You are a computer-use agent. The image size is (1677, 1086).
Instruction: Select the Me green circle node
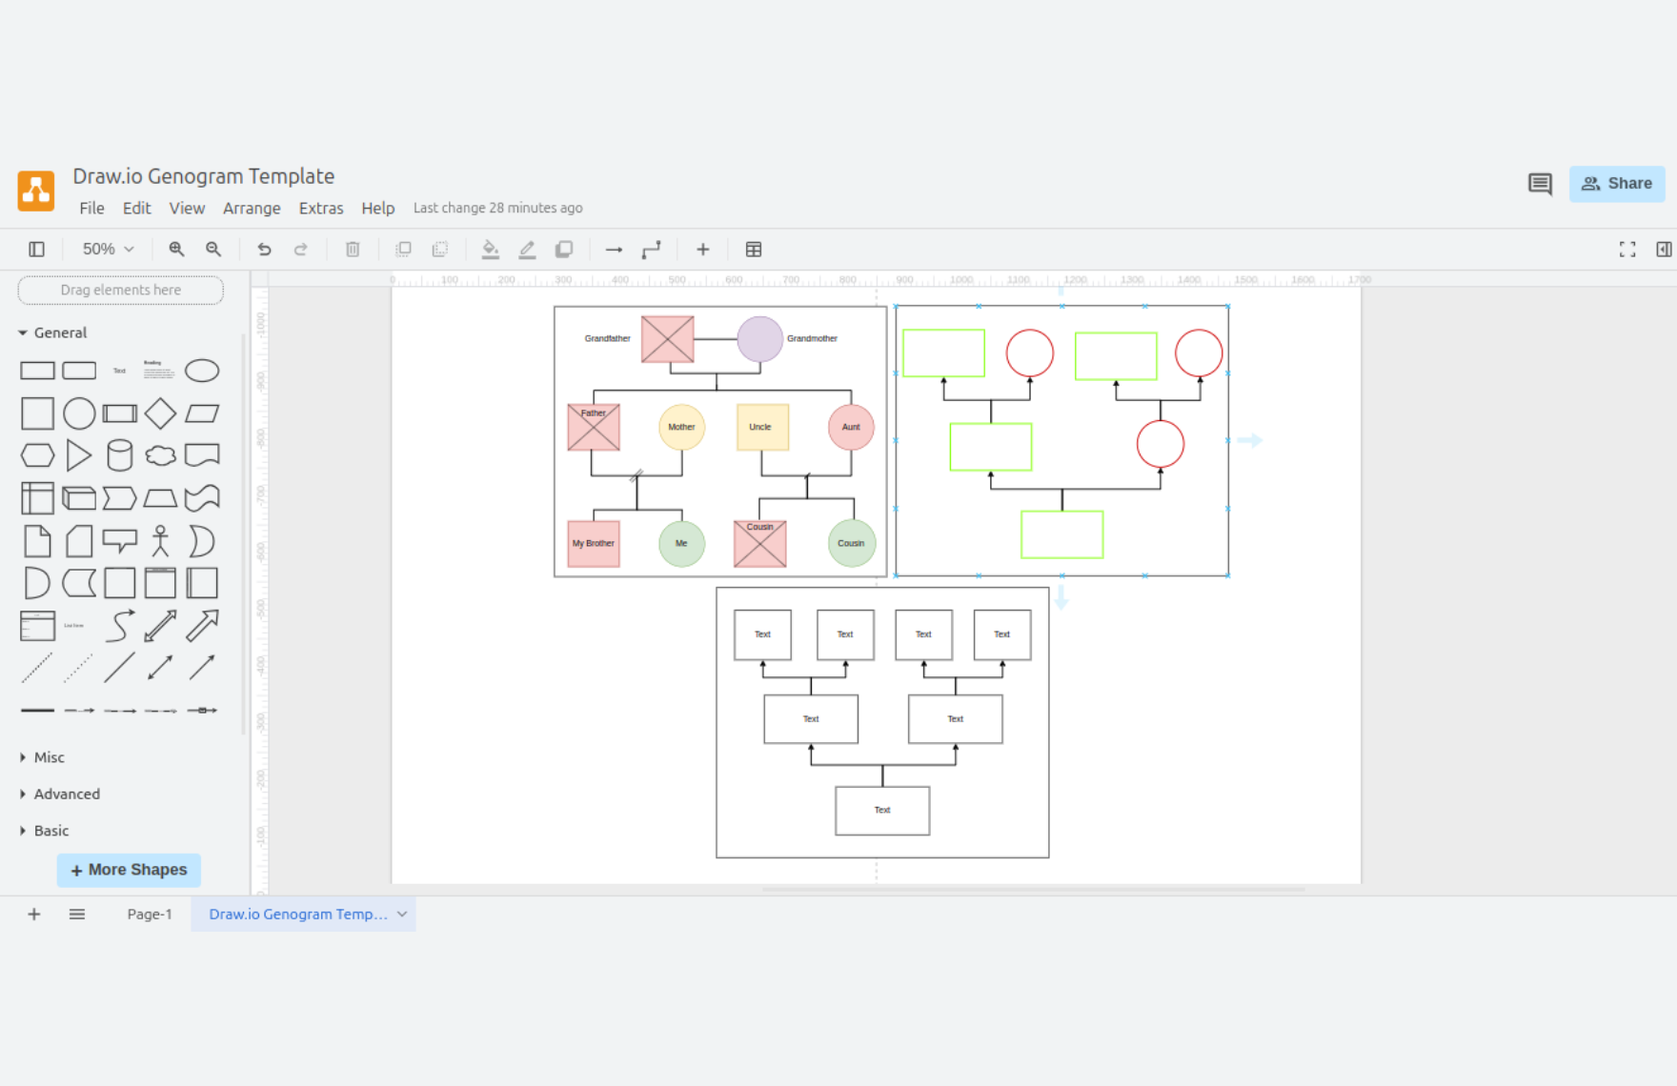[x=681, y=544]
